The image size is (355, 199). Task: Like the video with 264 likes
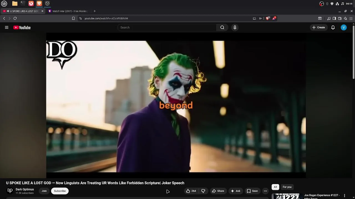click(x=191, y=191)
